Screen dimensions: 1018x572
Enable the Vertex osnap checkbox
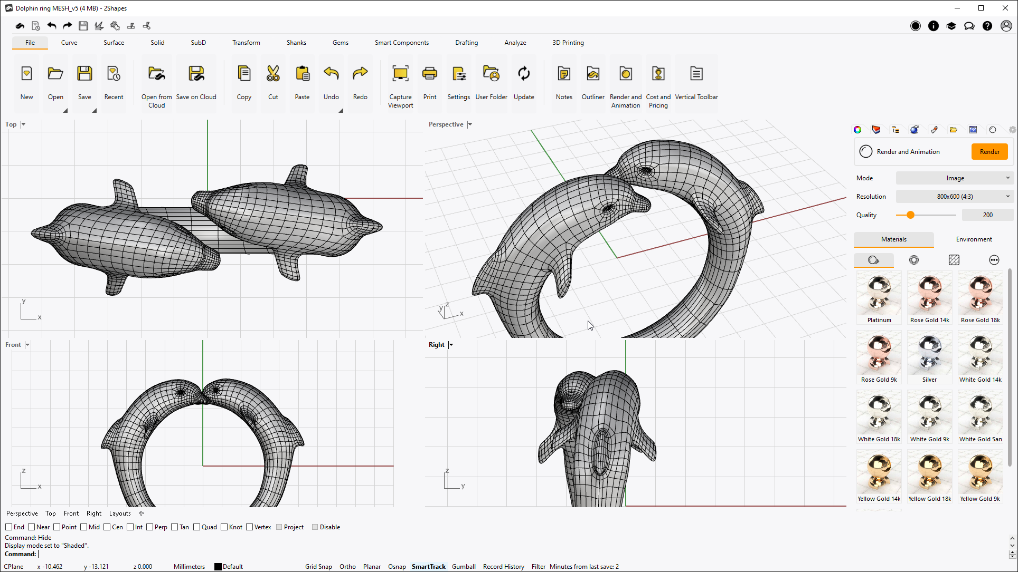click(x=250, y=527)
